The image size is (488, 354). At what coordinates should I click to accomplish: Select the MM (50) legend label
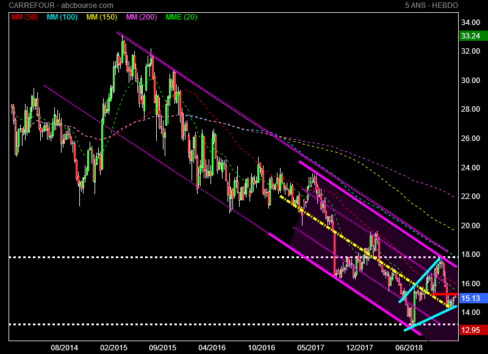24,17
